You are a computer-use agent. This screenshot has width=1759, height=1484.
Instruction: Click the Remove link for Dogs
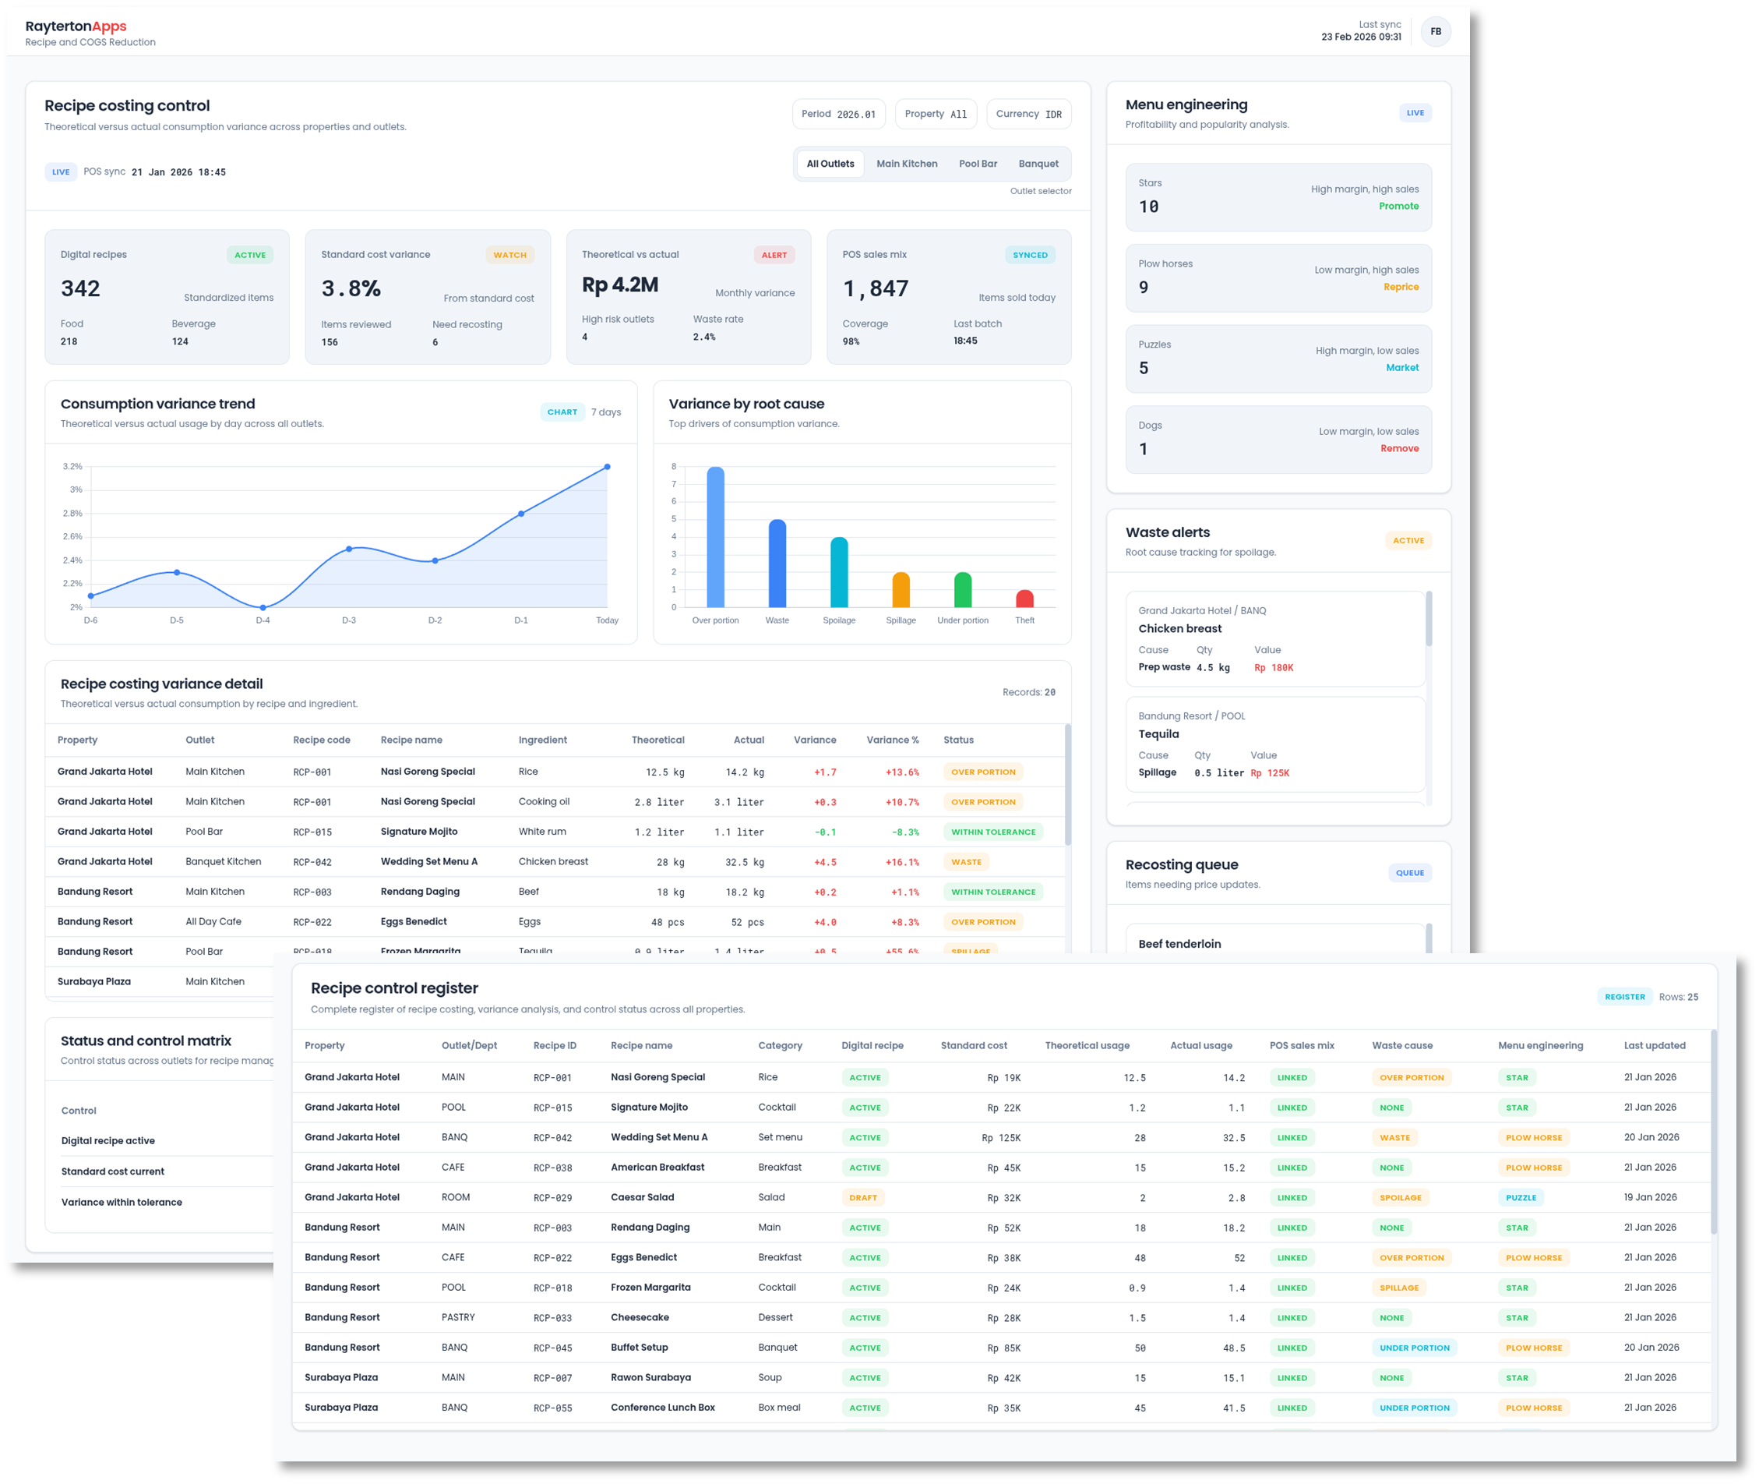[1398, 448]
